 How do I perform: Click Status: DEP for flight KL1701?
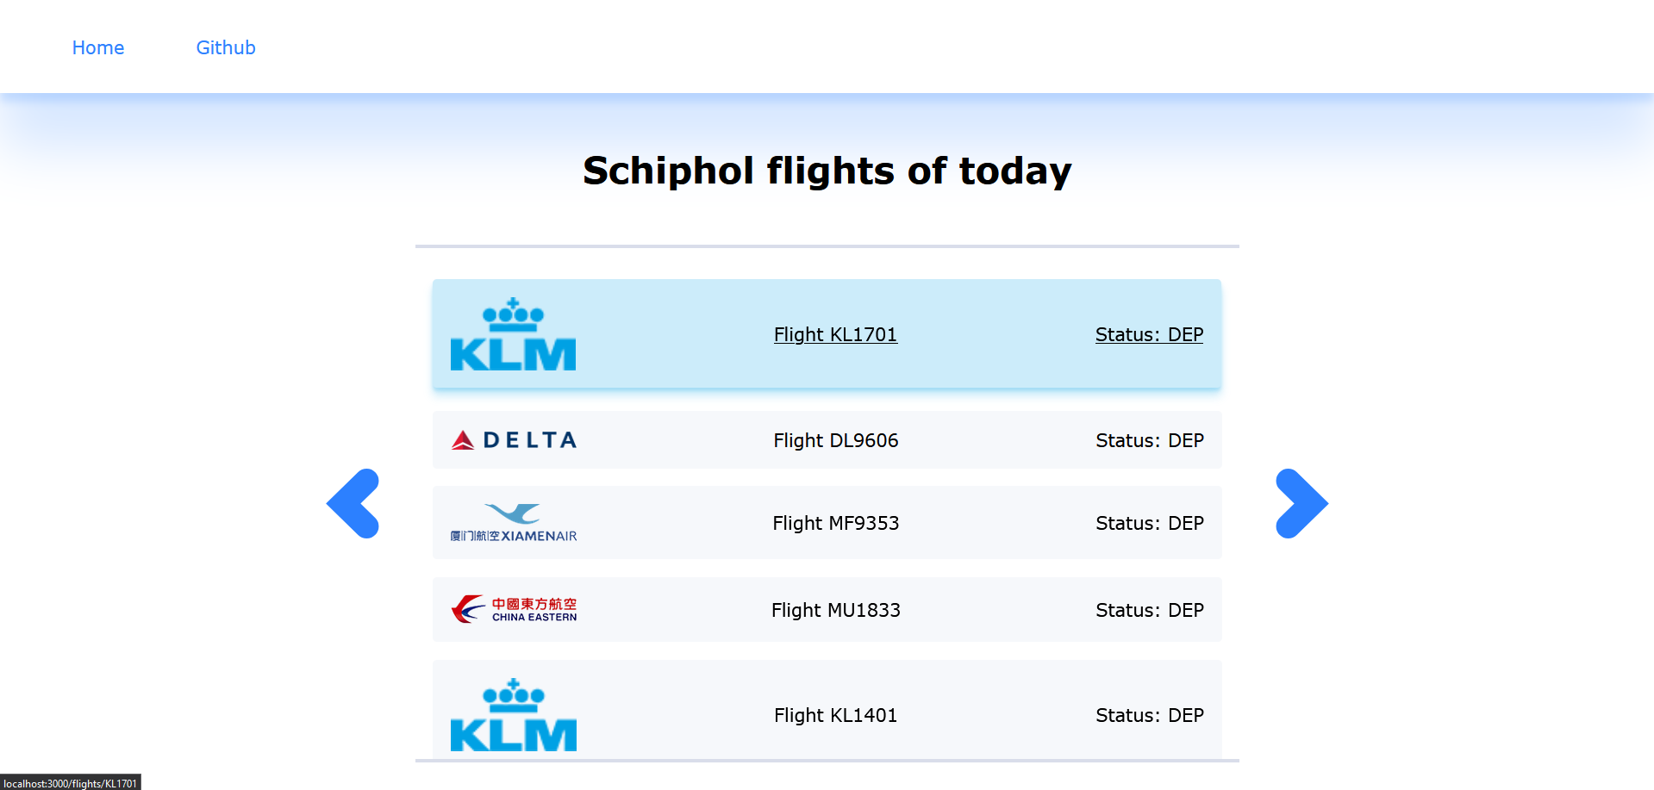[x=1149, y=334]
